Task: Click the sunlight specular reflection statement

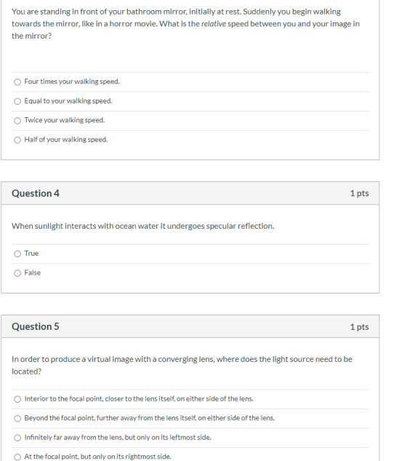Action: click(x=143, y=226)
